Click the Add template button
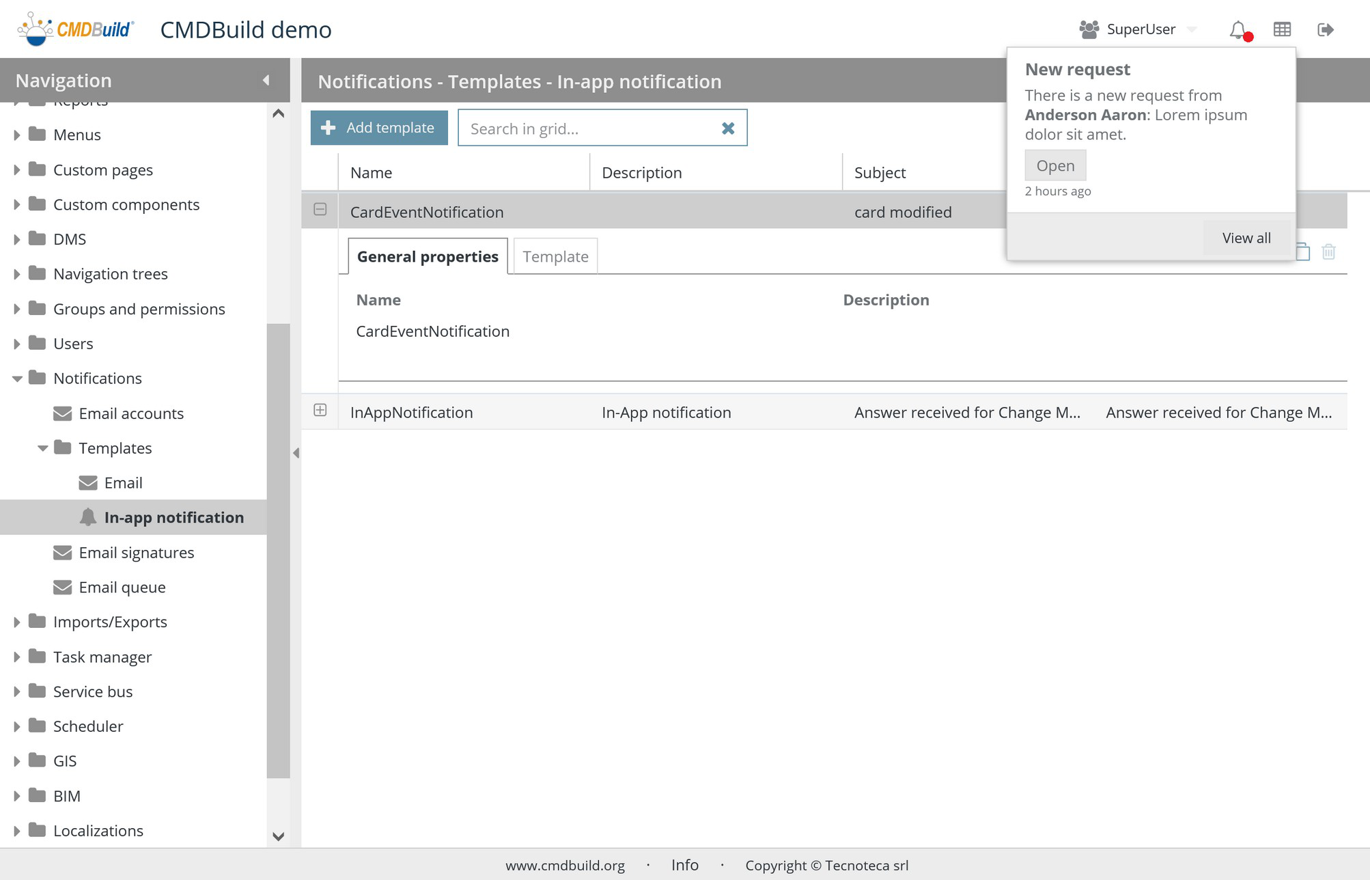The width and height of the screenshot is (1370, 880). 379,128
